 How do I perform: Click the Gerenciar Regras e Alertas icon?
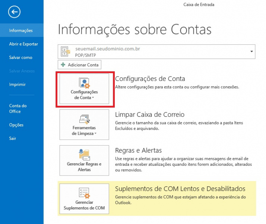pyautogui.click(x=84, y=154)
